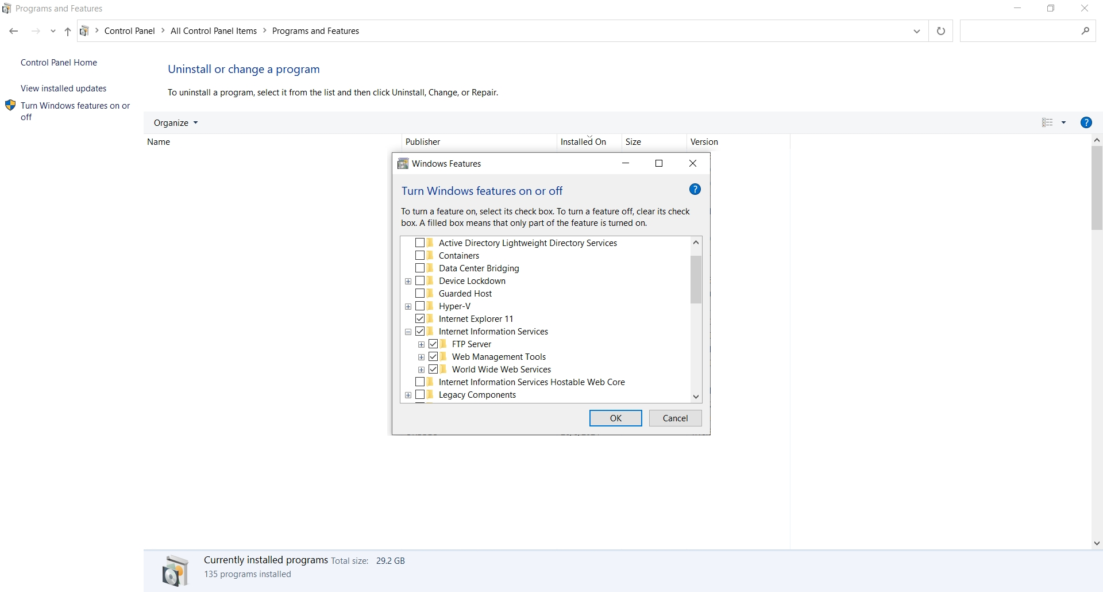The height and width of the screenshot is (592, 1103).
Task: Sort by the Name column header
Action: point(273,142)
